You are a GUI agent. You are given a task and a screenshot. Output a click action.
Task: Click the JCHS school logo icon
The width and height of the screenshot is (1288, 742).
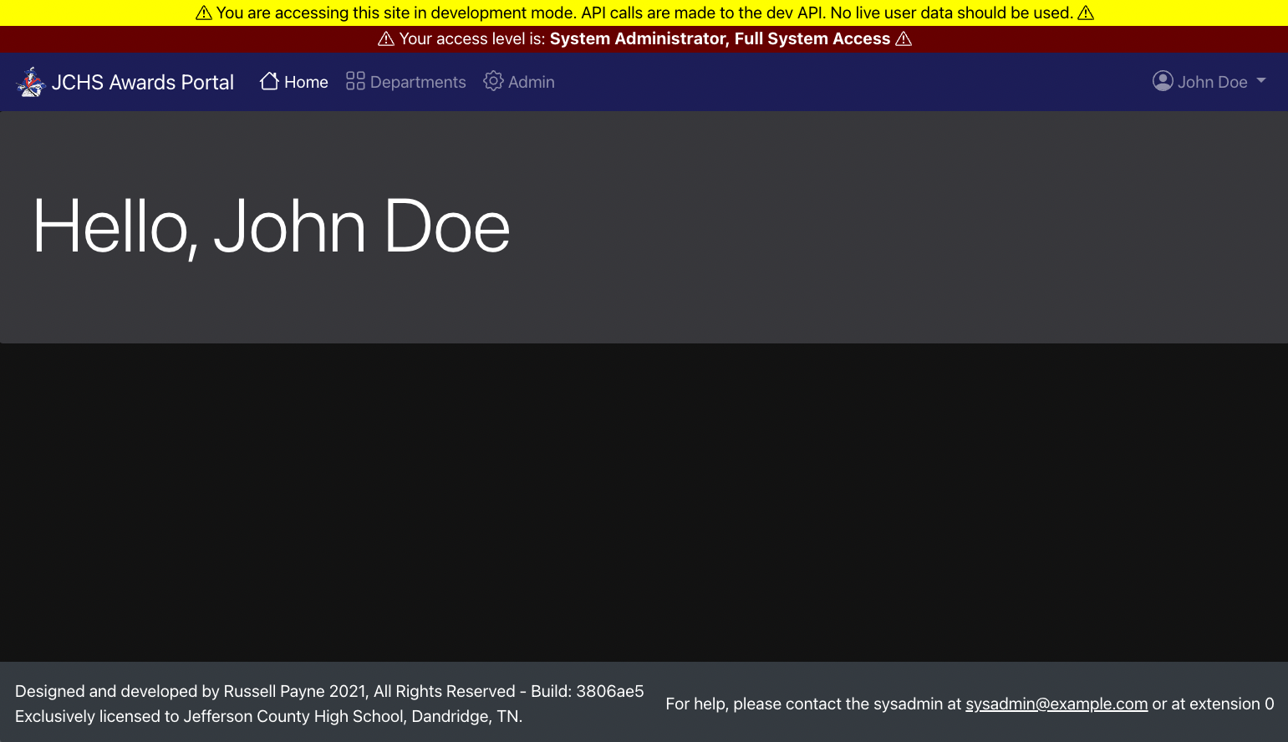31,82
